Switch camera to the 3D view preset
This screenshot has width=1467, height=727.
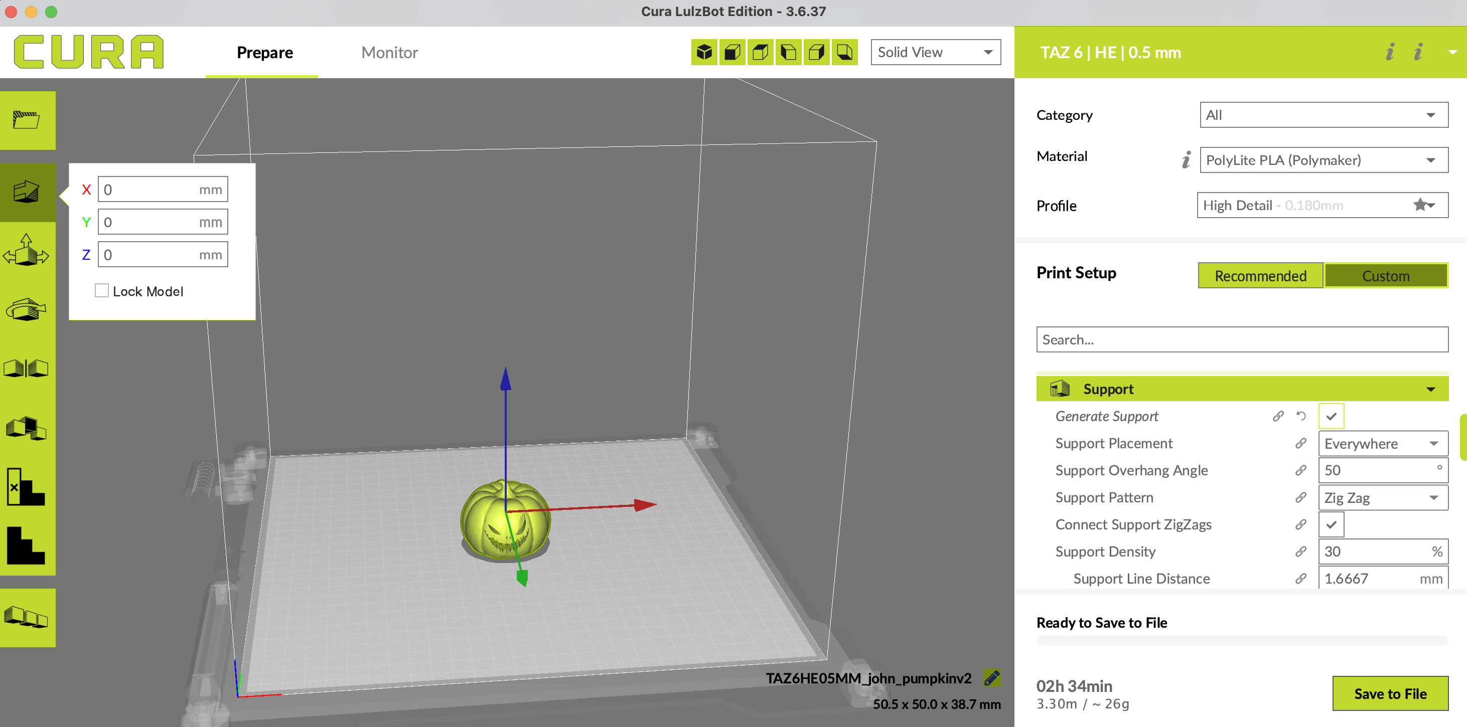pos(704,52)
